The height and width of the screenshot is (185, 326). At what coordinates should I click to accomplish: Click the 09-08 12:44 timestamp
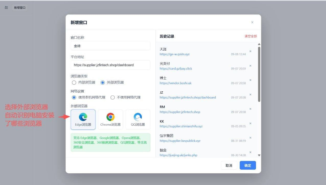pyautogui.click(x=238, y=54)
